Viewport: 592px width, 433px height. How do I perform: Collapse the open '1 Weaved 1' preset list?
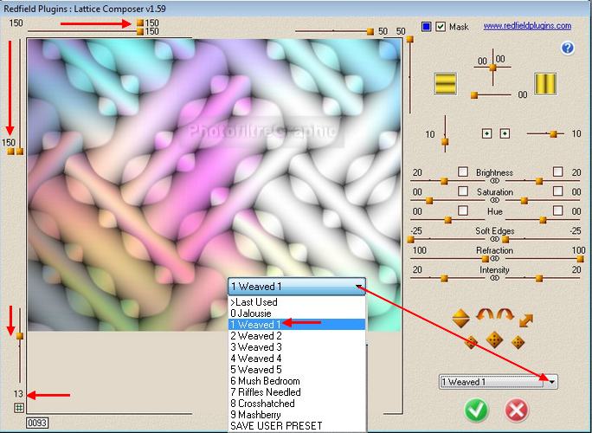(359, 286)
